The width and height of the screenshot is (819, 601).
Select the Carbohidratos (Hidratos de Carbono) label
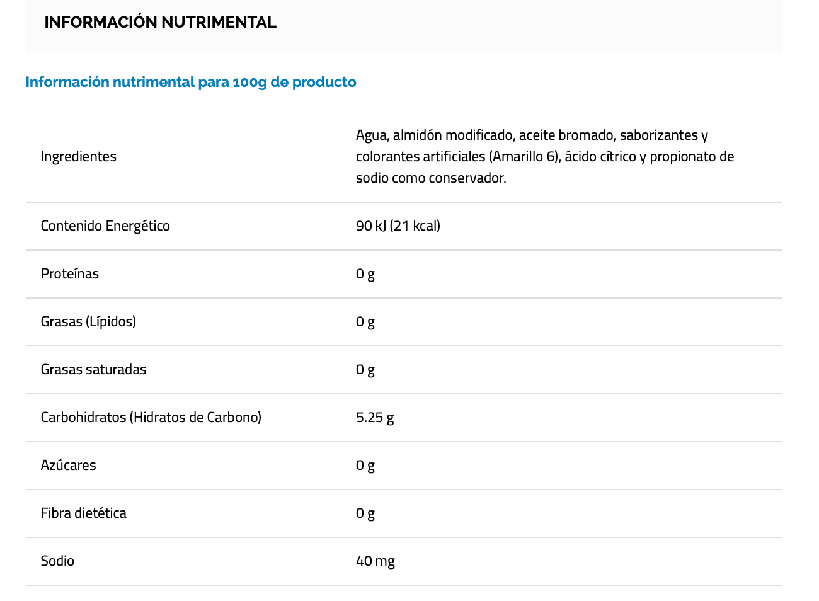(x=151, y=418)
